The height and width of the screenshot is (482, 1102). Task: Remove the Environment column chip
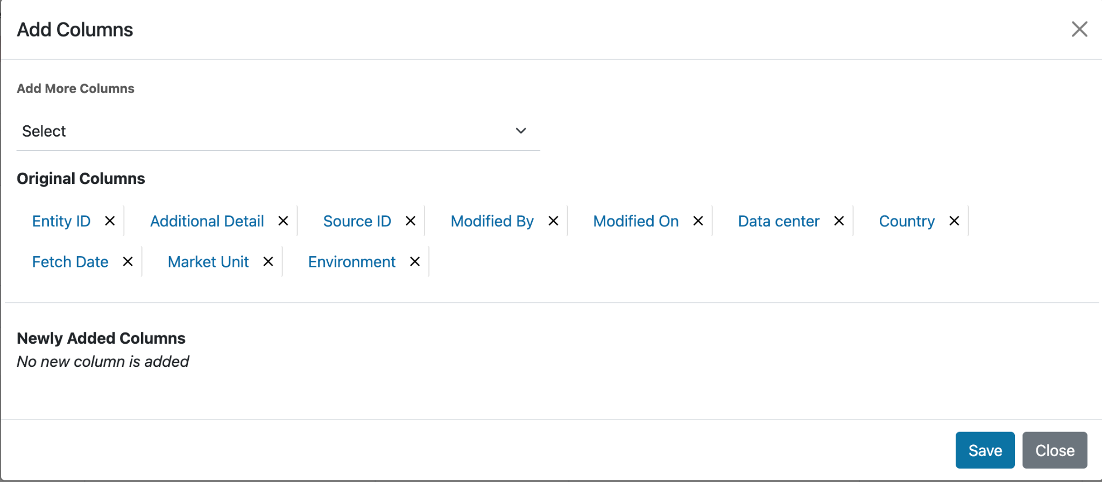pos(415,262)
